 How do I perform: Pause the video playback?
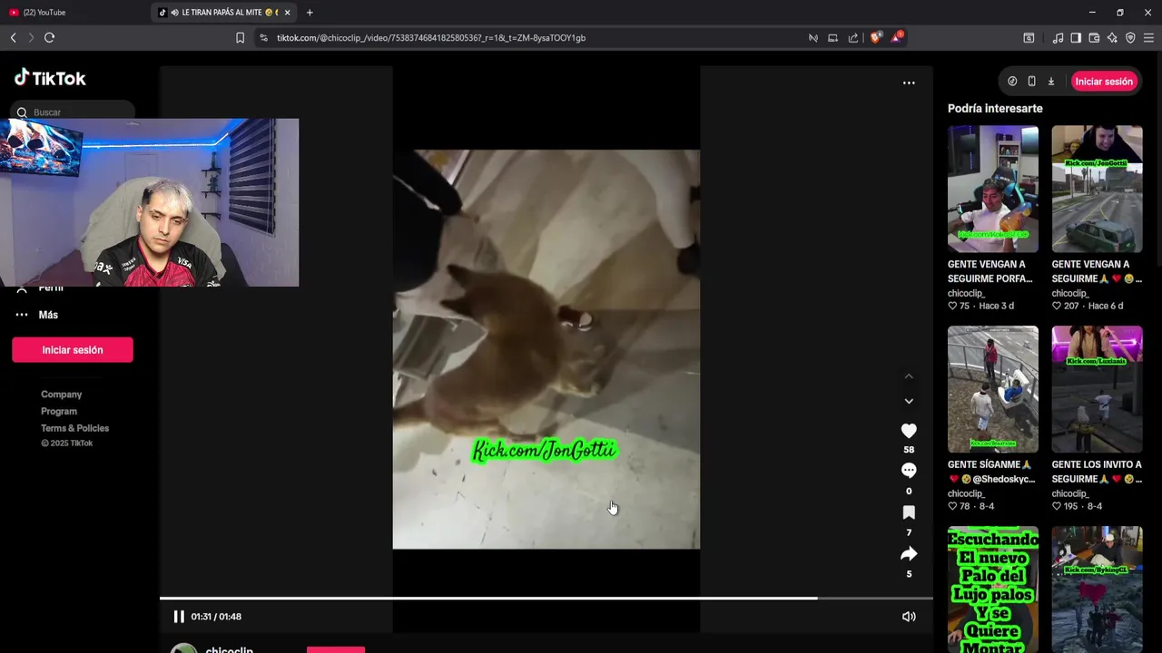click(179, 617)
